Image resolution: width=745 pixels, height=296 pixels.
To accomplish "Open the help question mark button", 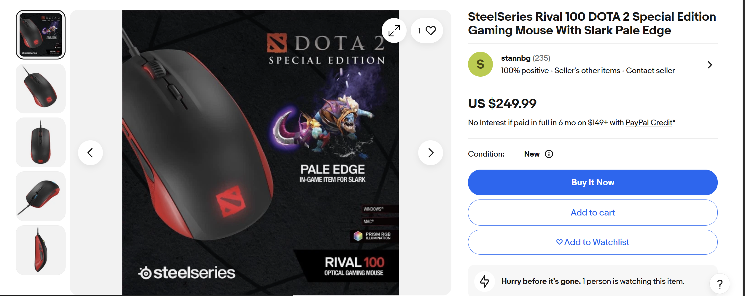I will [720, 284].
